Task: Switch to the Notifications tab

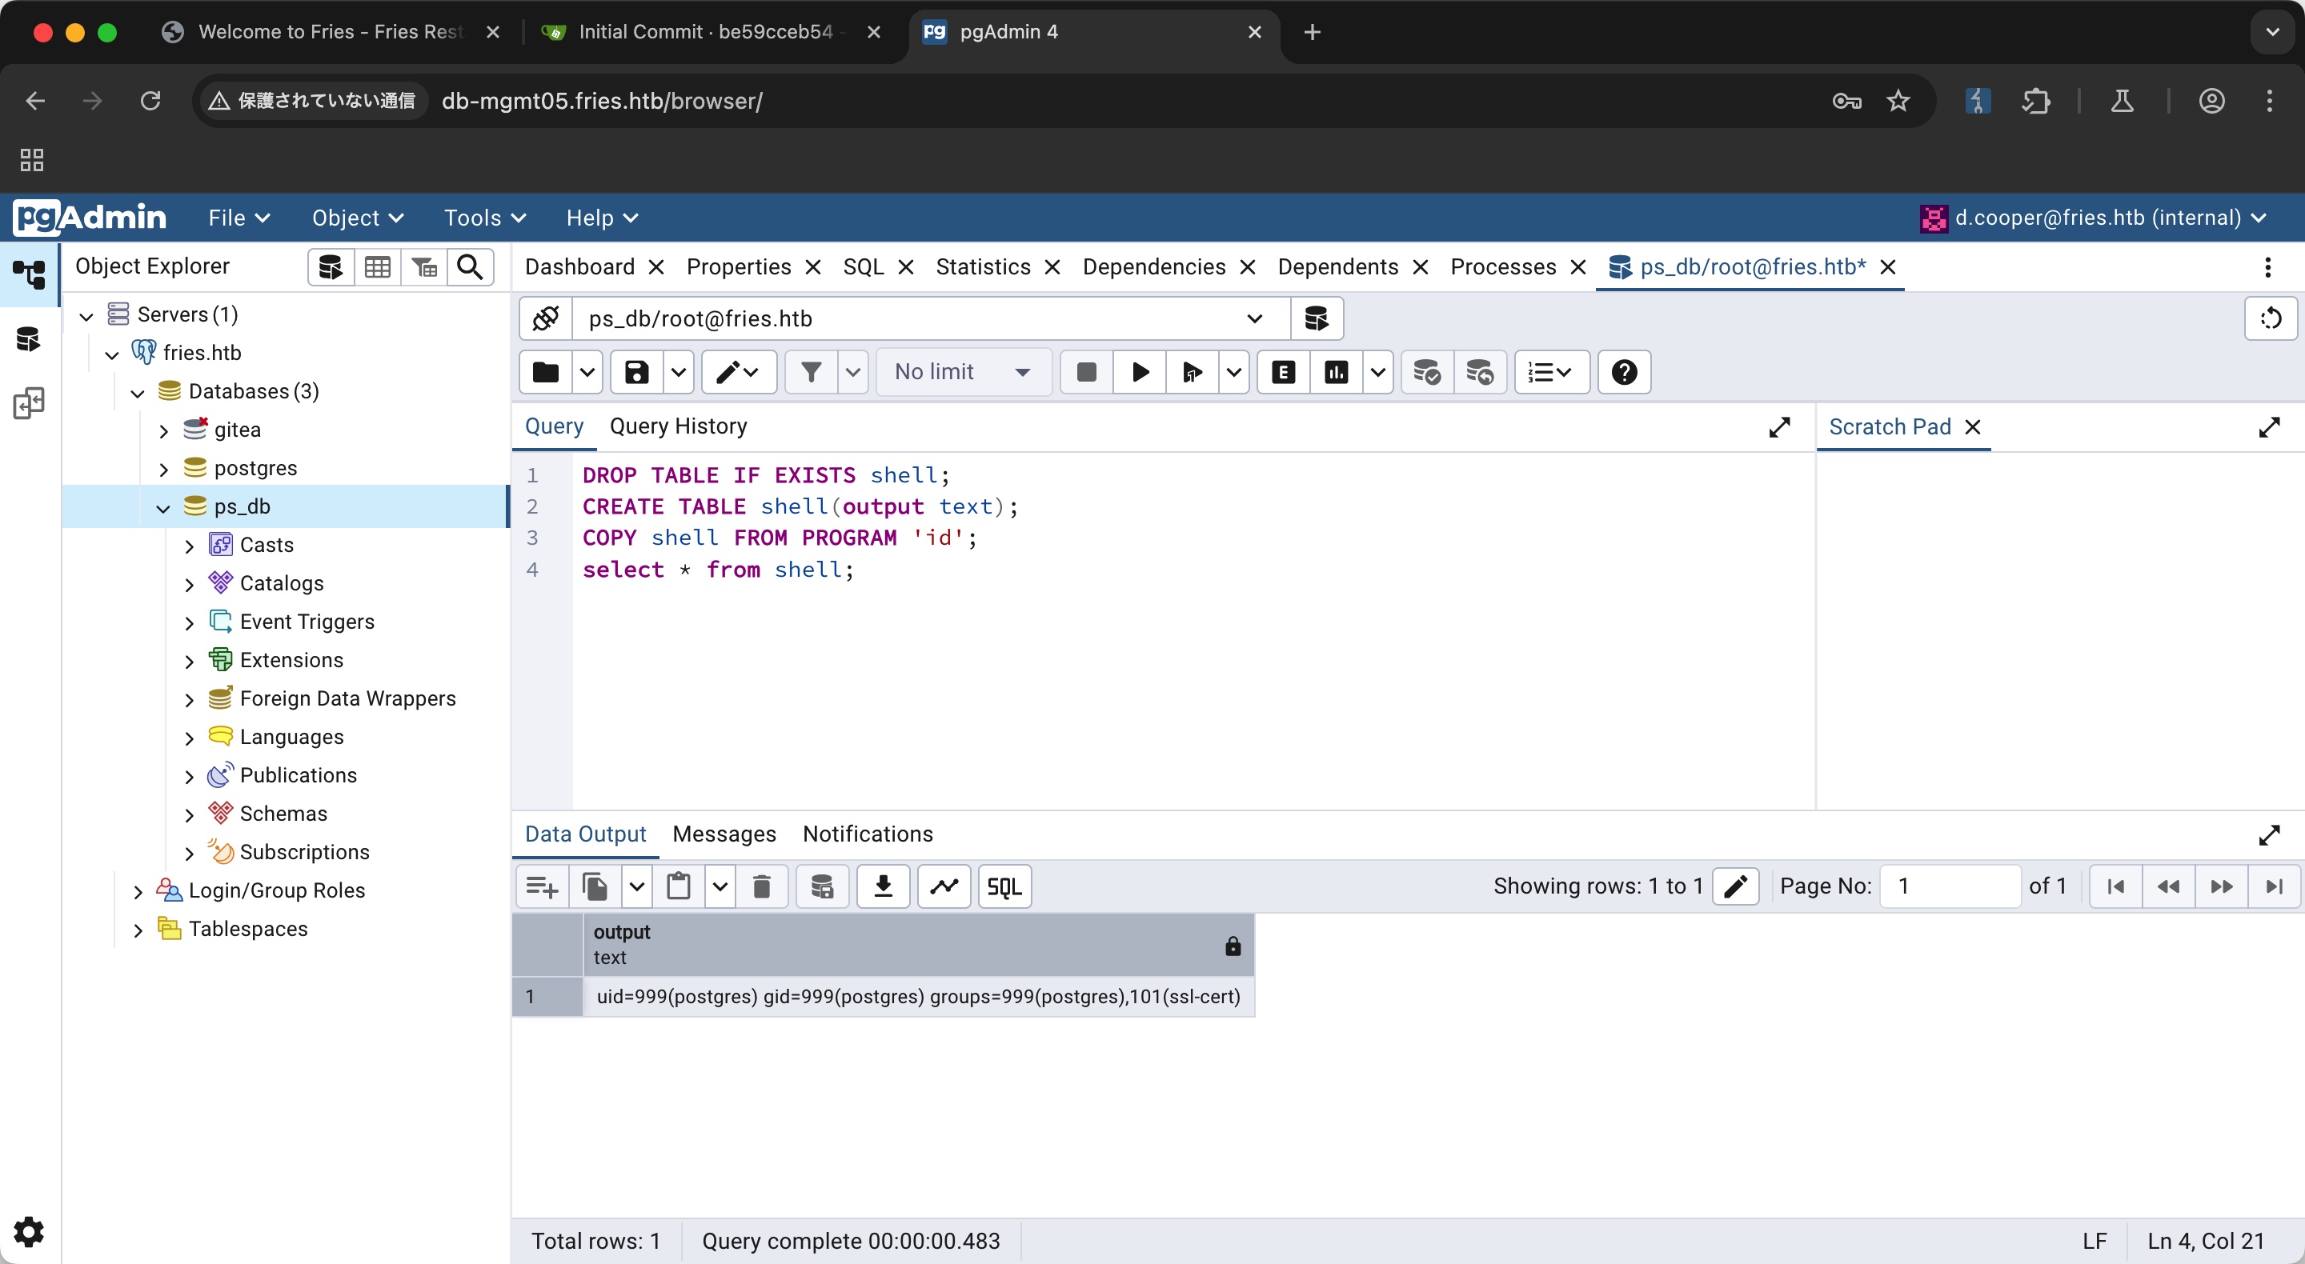Action: click(867, 834)
